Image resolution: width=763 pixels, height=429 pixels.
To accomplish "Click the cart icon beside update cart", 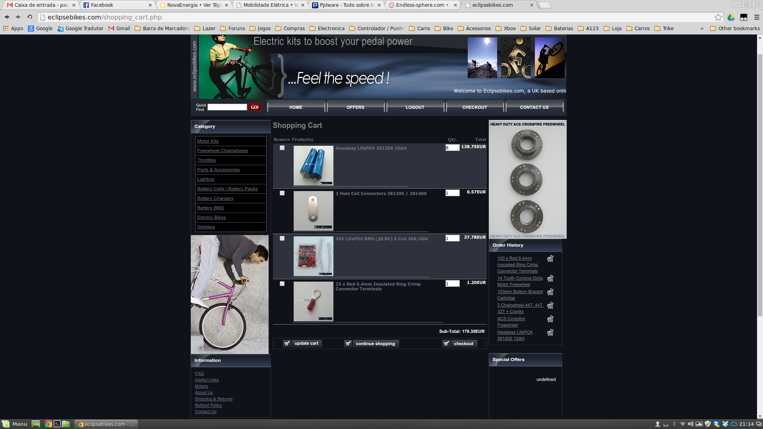I will pyautogui.click(x=287, y=344).
